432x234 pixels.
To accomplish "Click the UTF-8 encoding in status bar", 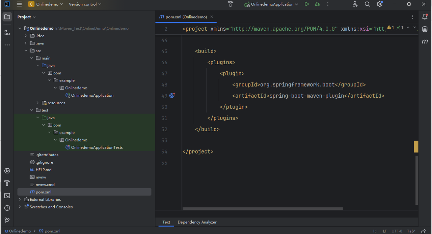I will tap(397, 231).
